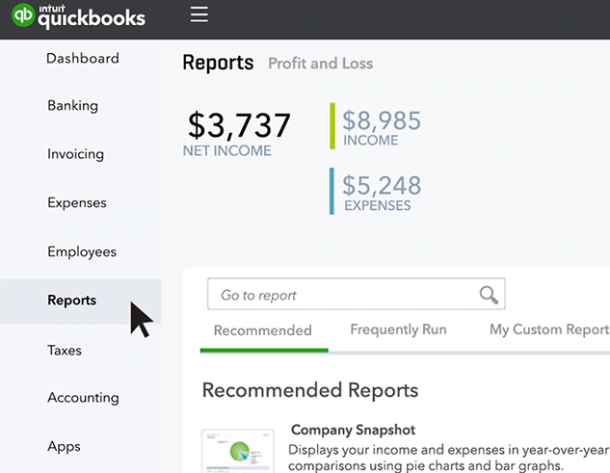Open Dashboard in the sidebar
Viewport: 610px width, 473px height.
point(83,59)
